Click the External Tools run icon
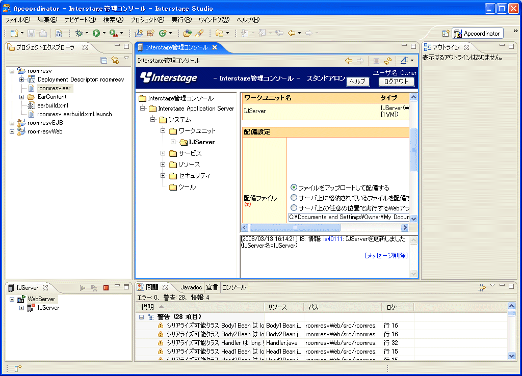Viewport: 522px width, 376px height. coord(114,33)
